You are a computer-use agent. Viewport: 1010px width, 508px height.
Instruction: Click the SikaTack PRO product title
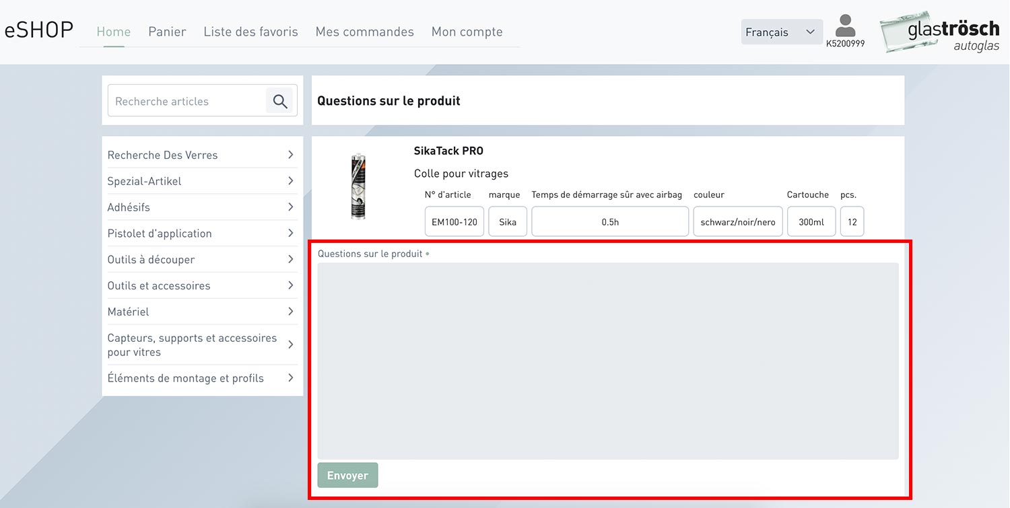(x=448, y=151)
